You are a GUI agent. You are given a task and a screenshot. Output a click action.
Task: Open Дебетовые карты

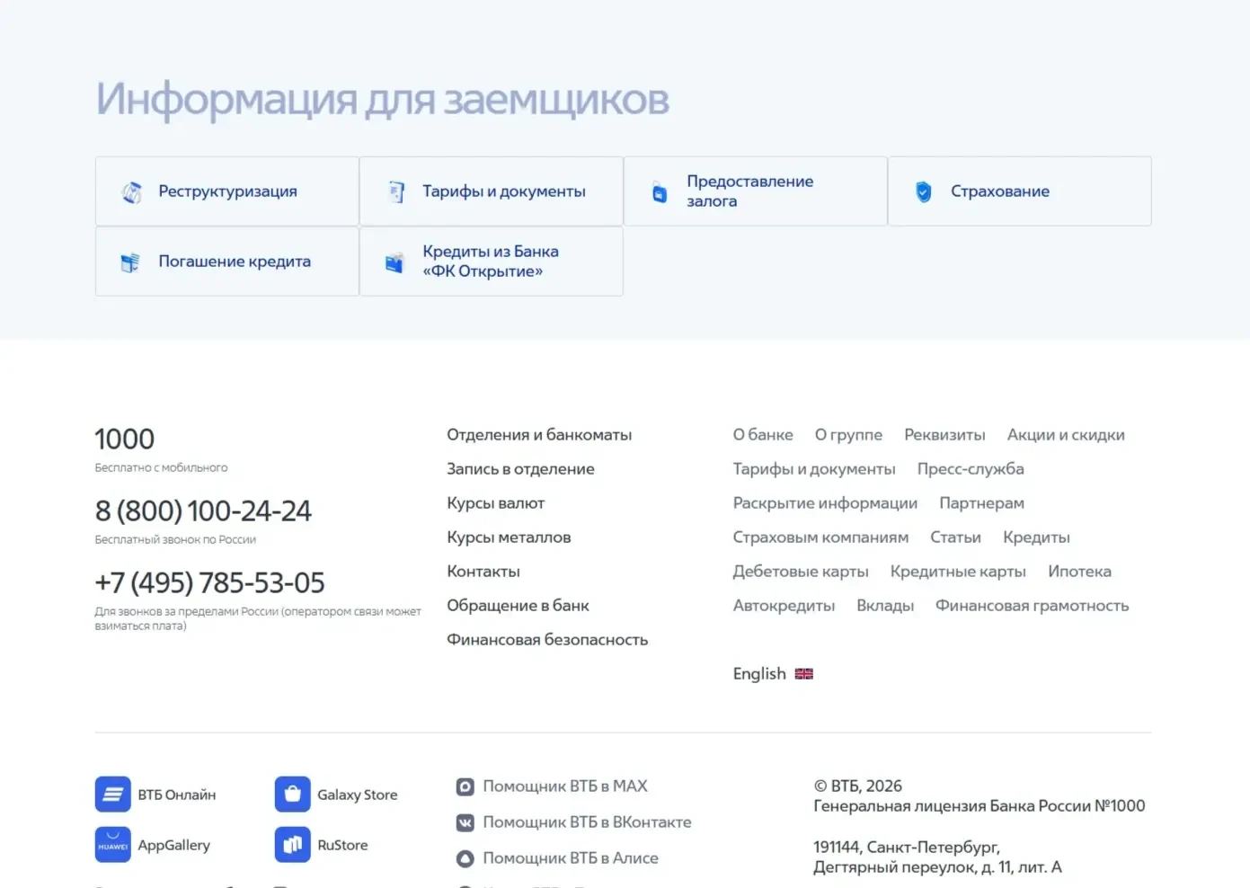(801, 572)
